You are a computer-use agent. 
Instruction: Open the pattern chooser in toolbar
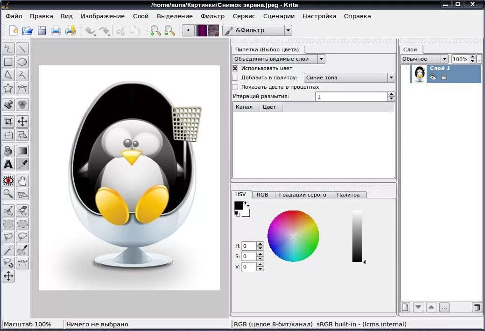tap(213, 30)
